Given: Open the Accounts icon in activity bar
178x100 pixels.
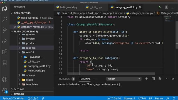Looking at the screenshot, I should pyautogui.click(x=5, y=79).
